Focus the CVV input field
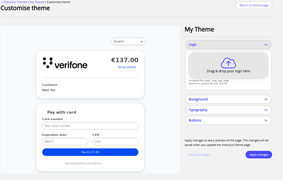The image size is (283, 180). pyautogui.click(x=115, y=142)
